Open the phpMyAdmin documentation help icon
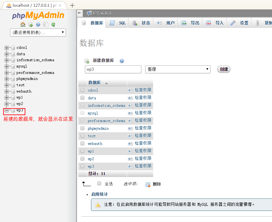272x222 pixels. [x=38, y=24]
